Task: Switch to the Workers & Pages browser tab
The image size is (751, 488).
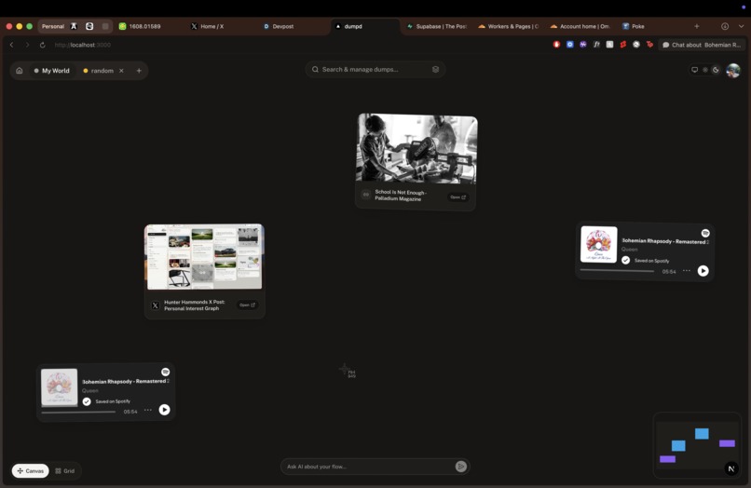Action: [509, 26]
